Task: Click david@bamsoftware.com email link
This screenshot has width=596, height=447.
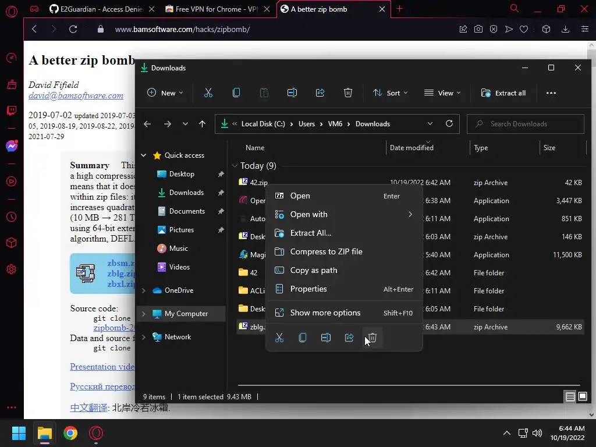Action: point(76,95)
